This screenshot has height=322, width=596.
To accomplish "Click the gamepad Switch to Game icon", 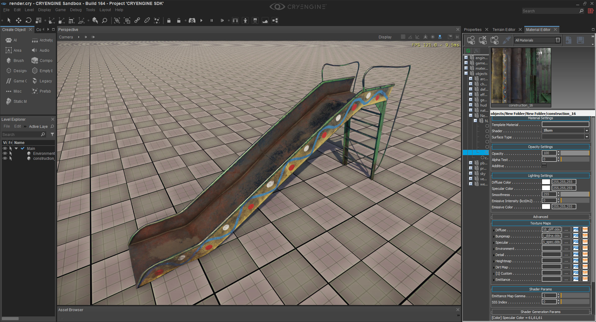I will tap(192, 20).
